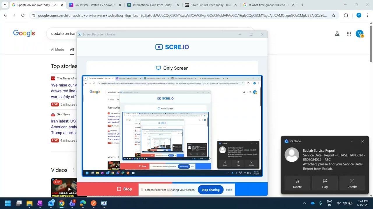Screen dimensions: 373x209
Task: Open the Chrome three-dot menu
Action: [368, 15]
